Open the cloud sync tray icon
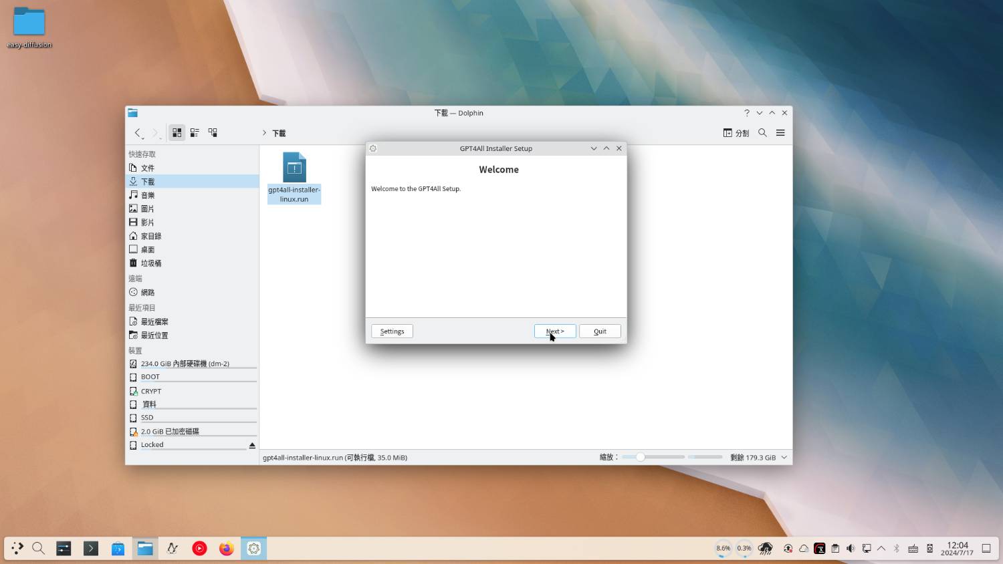The height and width of the screenshot is (564, 1003). point(804,549)
